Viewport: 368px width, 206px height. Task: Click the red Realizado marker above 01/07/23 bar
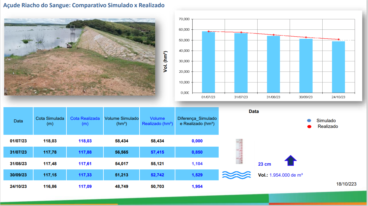point(208,31)
